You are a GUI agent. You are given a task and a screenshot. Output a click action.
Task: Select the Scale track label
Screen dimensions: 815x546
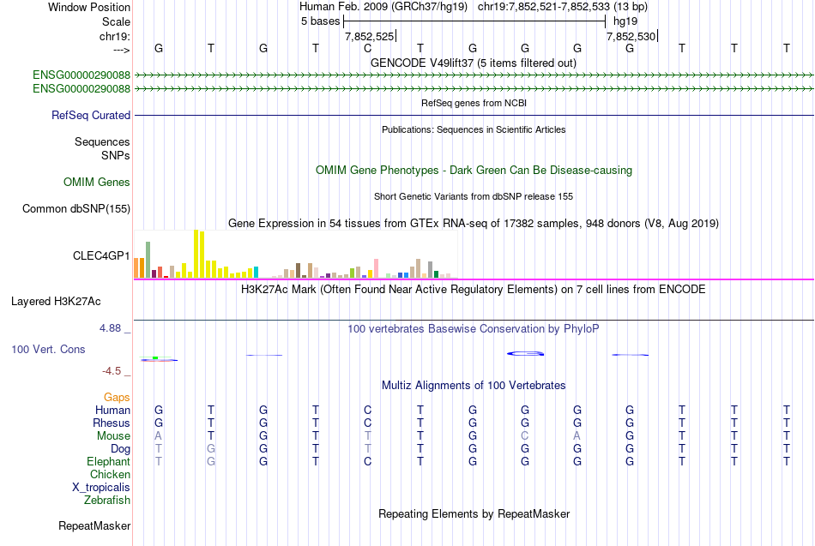pyautogui.click(x=116, y=21)
